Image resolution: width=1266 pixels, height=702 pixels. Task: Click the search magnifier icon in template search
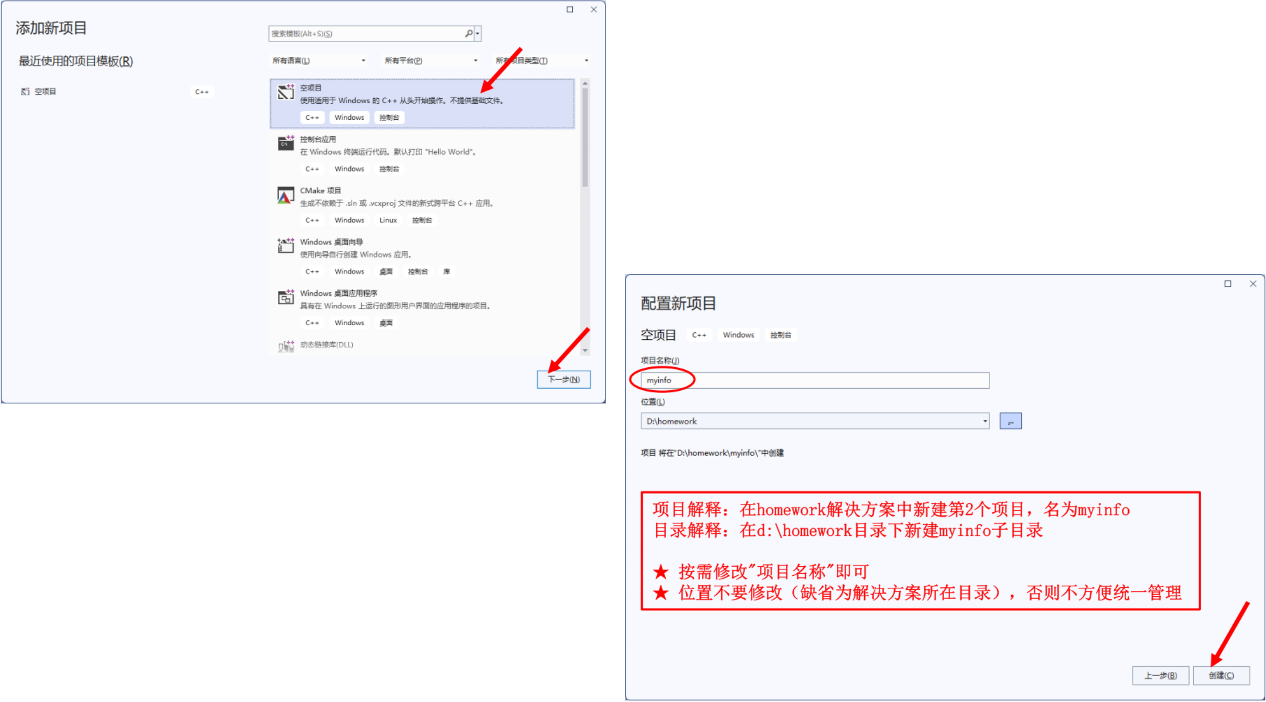(x=469, y=33)
